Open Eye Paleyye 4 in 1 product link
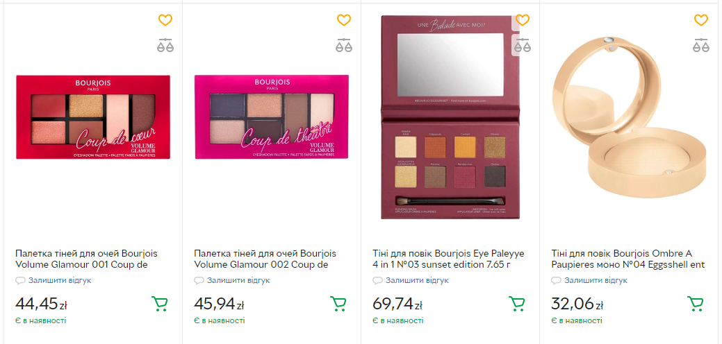The height and width of the screenshot is (344, 722). [448, 259]
